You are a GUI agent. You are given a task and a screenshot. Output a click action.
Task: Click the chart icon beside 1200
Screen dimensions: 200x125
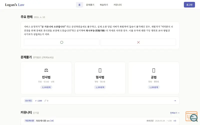pos(36,101)
